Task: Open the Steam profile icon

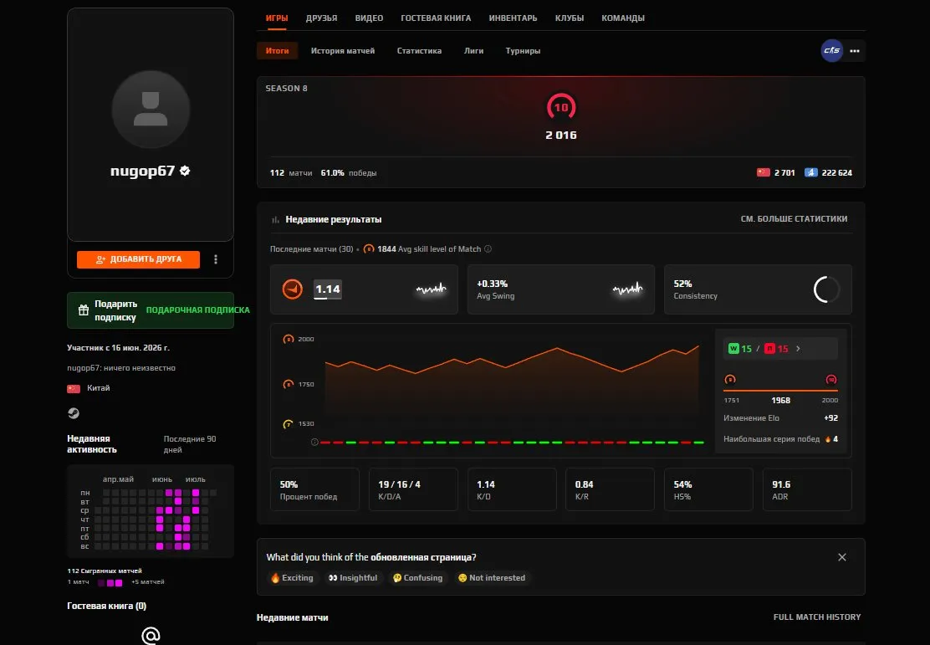Action: tap(74, 413)
